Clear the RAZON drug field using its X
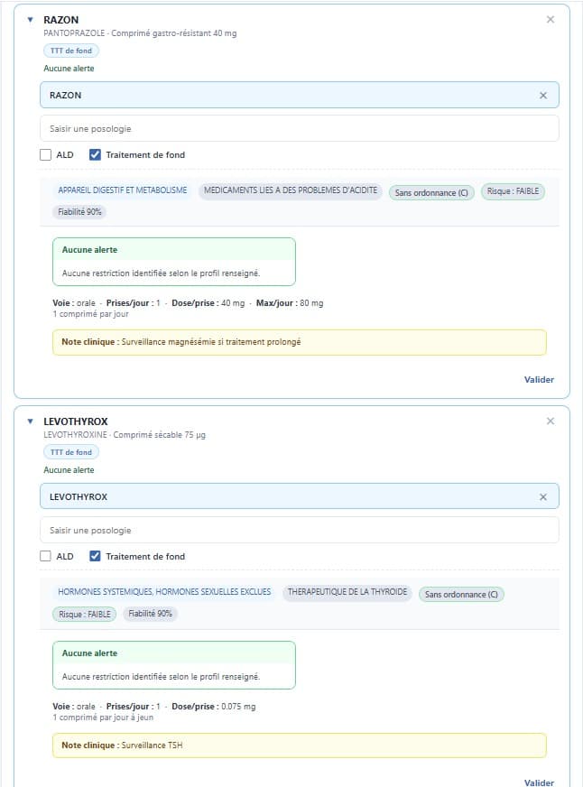 tap(543, 96)
